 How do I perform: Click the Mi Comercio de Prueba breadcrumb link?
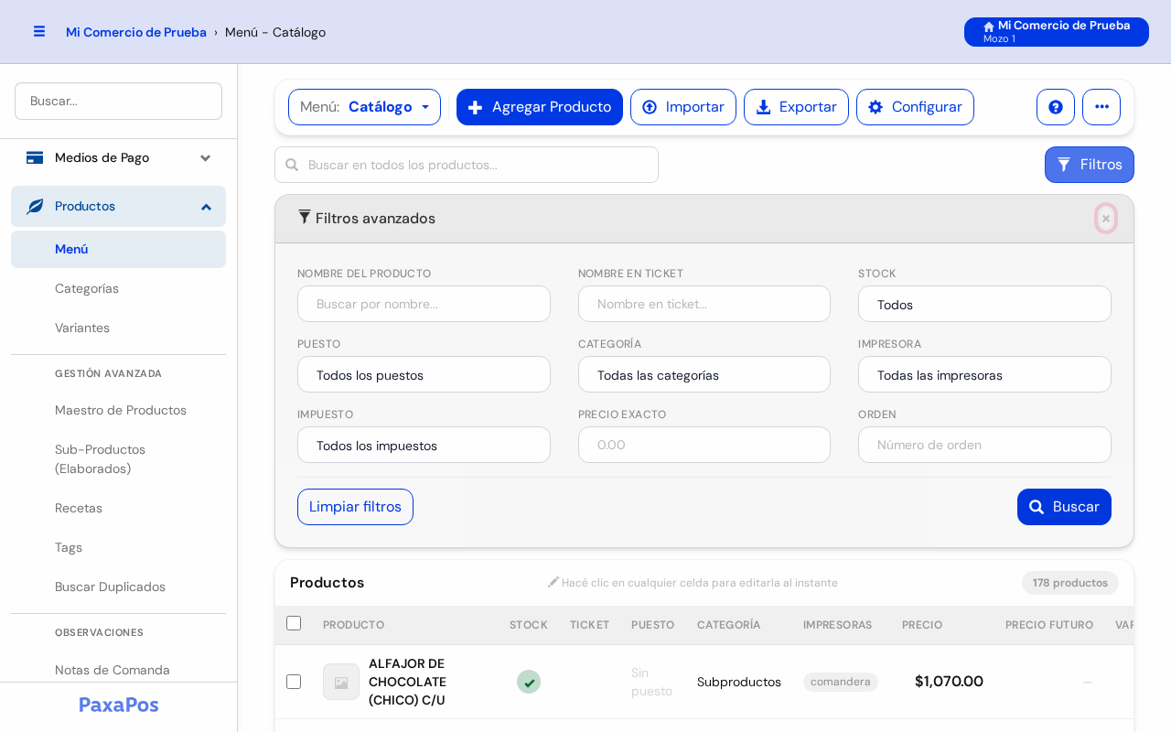(x=136, y=32)
